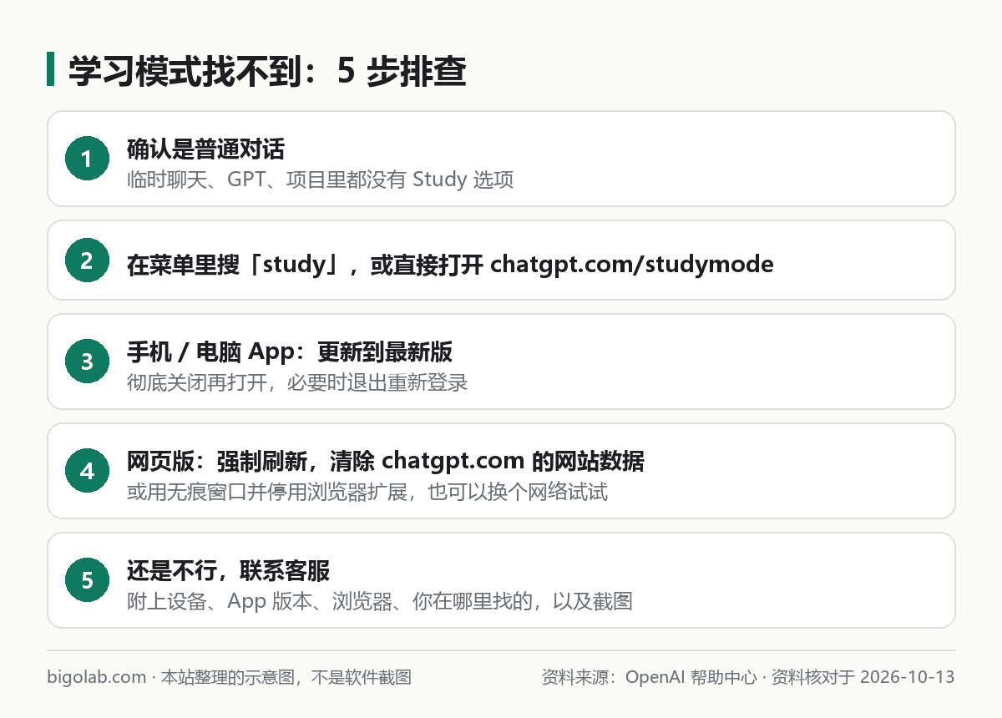Click the footer note "bigolab.com · 本站整理的示意图，不是软件截图"
Screen dimensions: 1002x718
(x=230, y=677)
